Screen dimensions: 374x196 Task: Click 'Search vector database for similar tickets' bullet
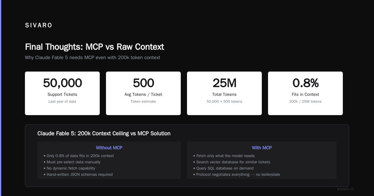232,162
